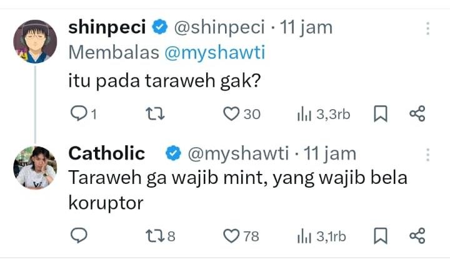Screen dimensions: 450x260
Task: Share shinpeci's tweet
Action: click(417, 113)
